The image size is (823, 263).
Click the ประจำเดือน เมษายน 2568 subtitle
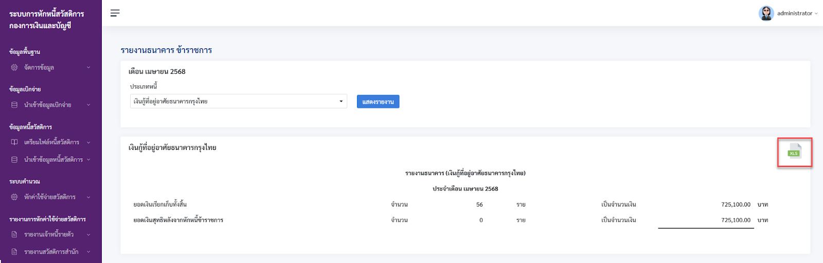466,189
